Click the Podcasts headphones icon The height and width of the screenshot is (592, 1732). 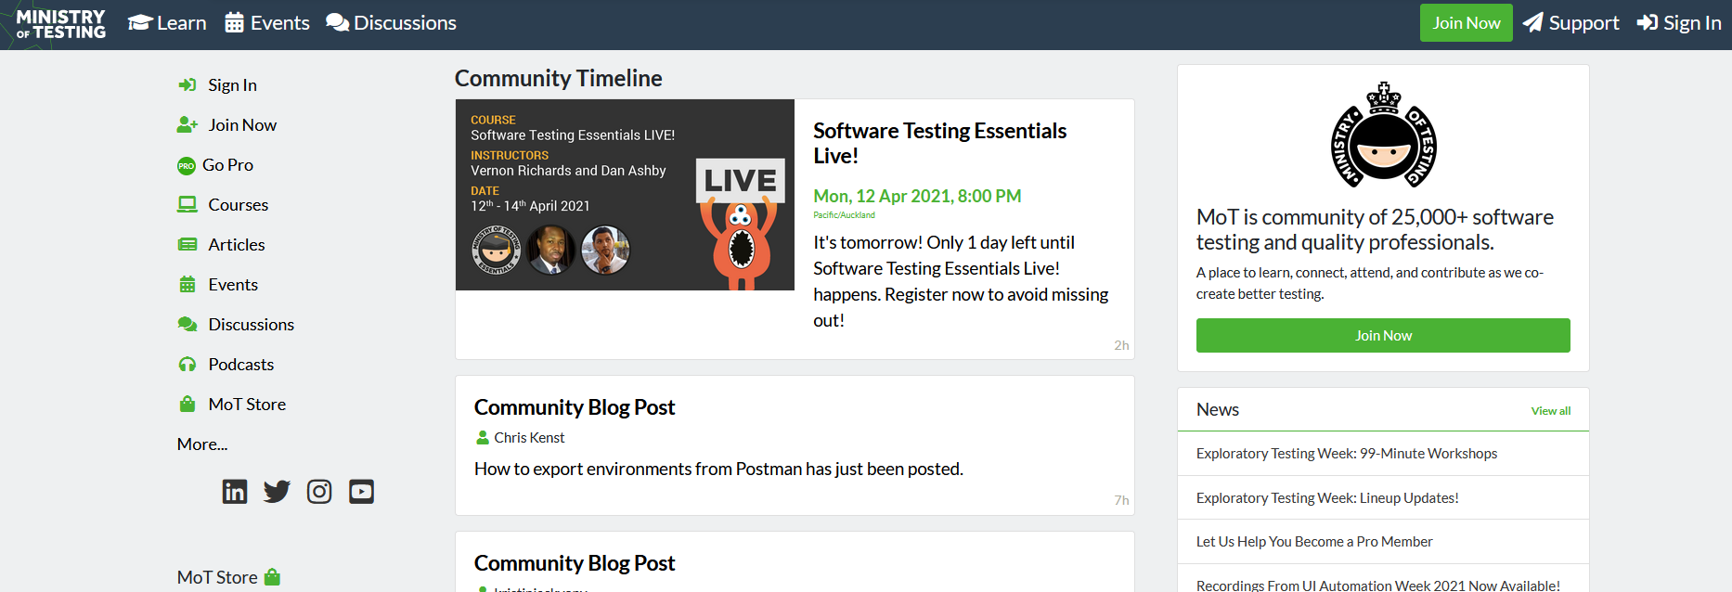tap(187, 365)
